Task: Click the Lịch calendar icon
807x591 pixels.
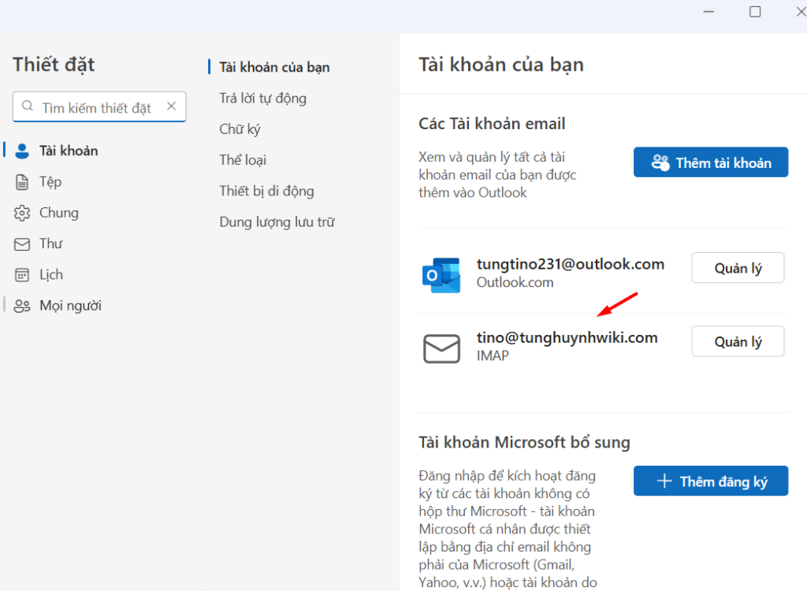Action: (x=22, y=275)
